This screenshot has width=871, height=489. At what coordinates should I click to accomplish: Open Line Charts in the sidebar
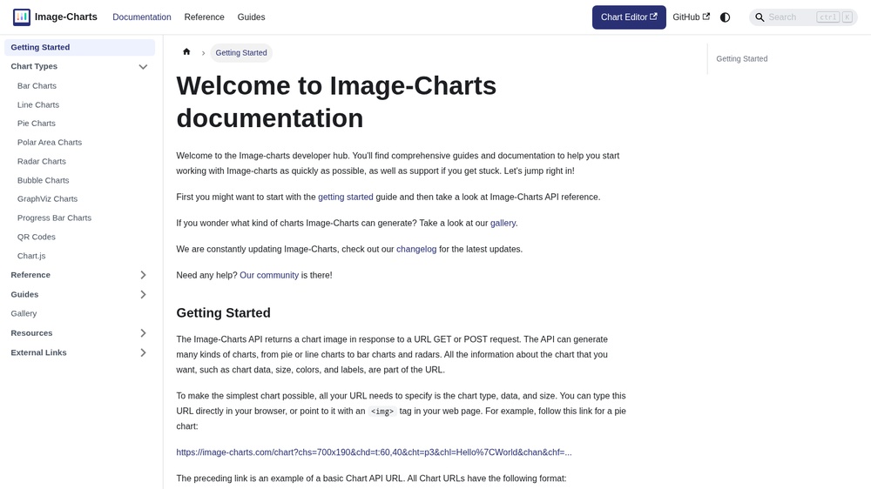[37, 104]
